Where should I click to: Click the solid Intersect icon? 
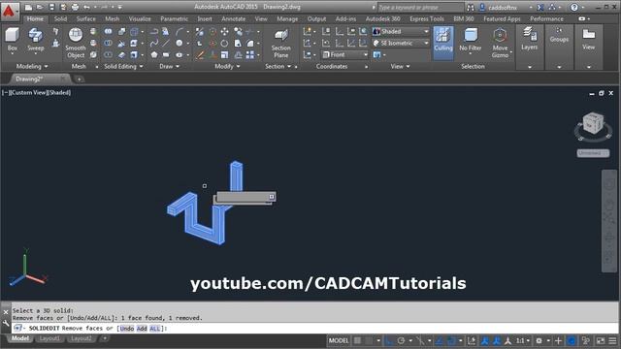pyautogui.click(x=108, y=55)
